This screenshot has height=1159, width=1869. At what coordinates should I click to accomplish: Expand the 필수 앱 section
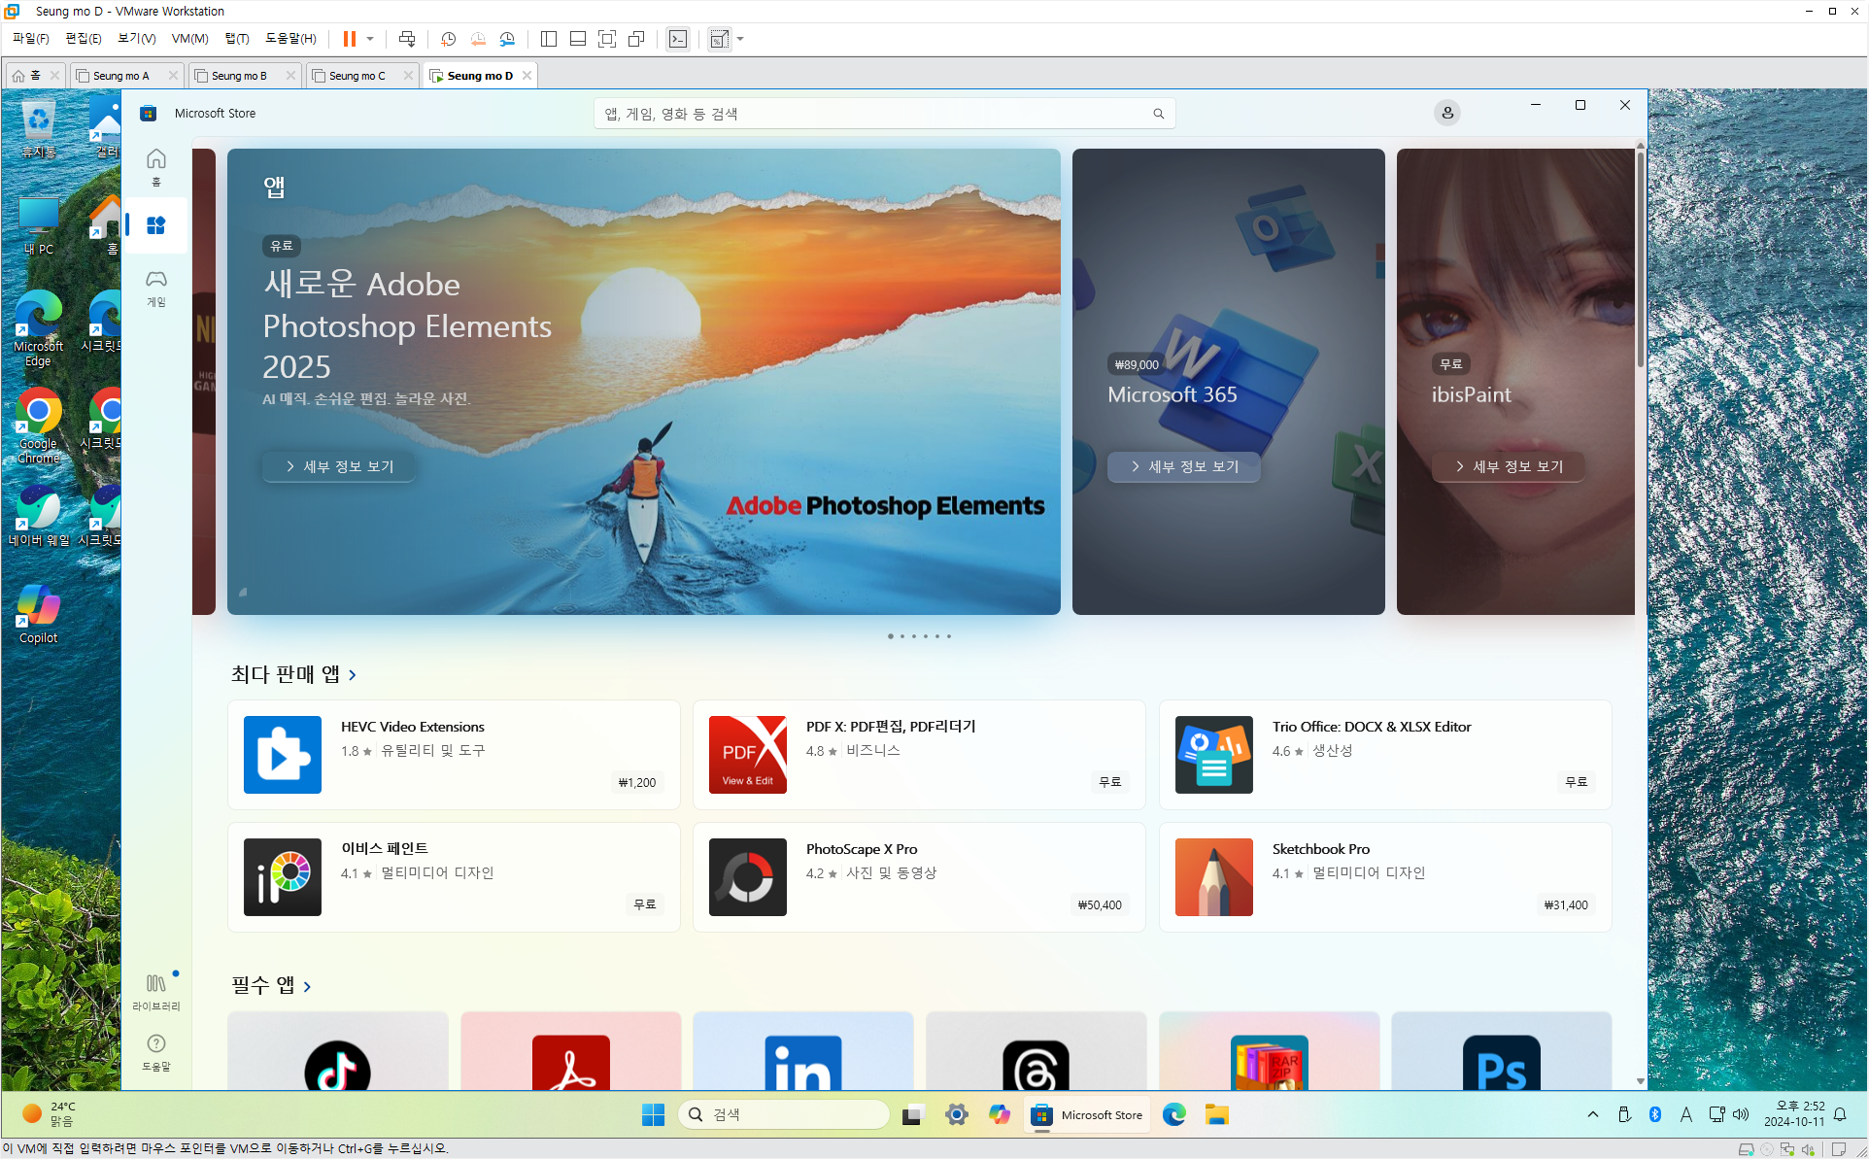(x=271, y=985)
